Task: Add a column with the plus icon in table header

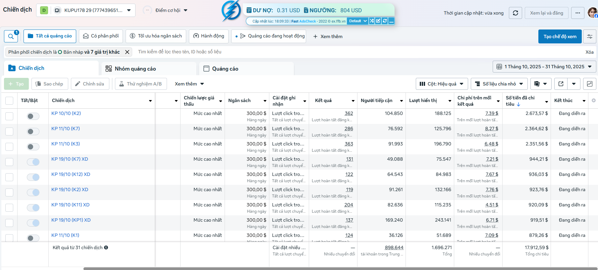Action: [x=594, y=100]
